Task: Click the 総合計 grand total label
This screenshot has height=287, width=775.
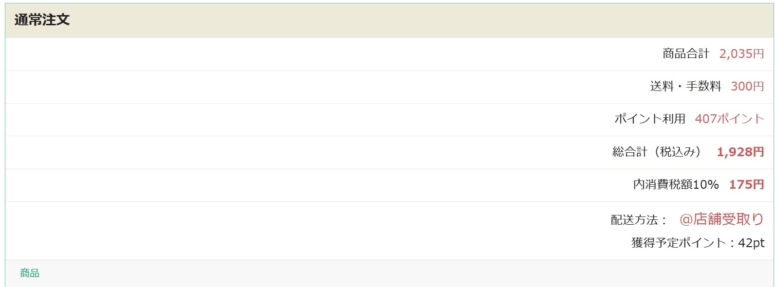Action: coord(630,152)
